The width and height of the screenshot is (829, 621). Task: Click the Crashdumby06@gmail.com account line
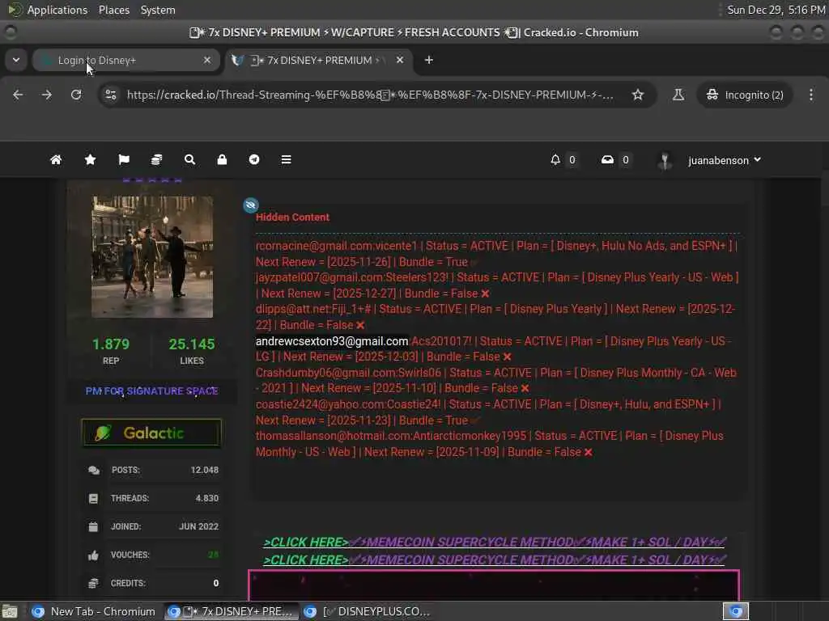pos(496,380)
